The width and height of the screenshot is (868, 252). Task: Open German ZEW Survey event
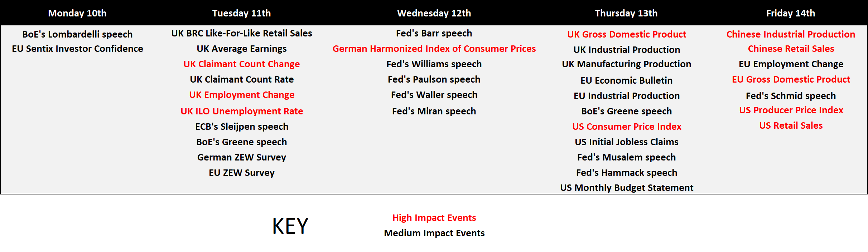(242, 157)
